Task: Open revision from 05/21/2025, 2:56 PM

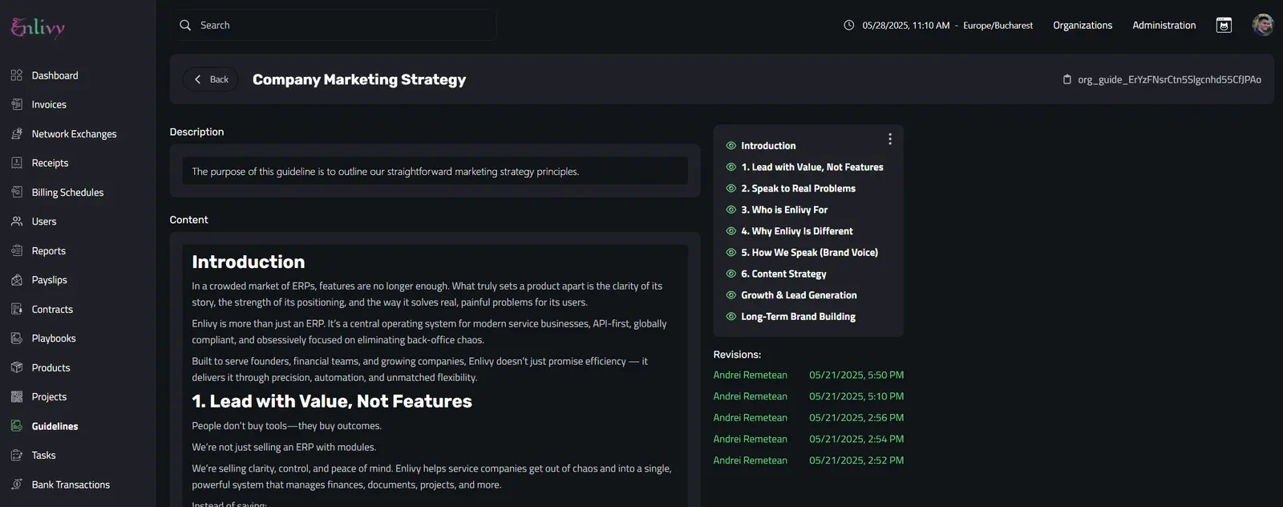Action: (x=808, y=418)
